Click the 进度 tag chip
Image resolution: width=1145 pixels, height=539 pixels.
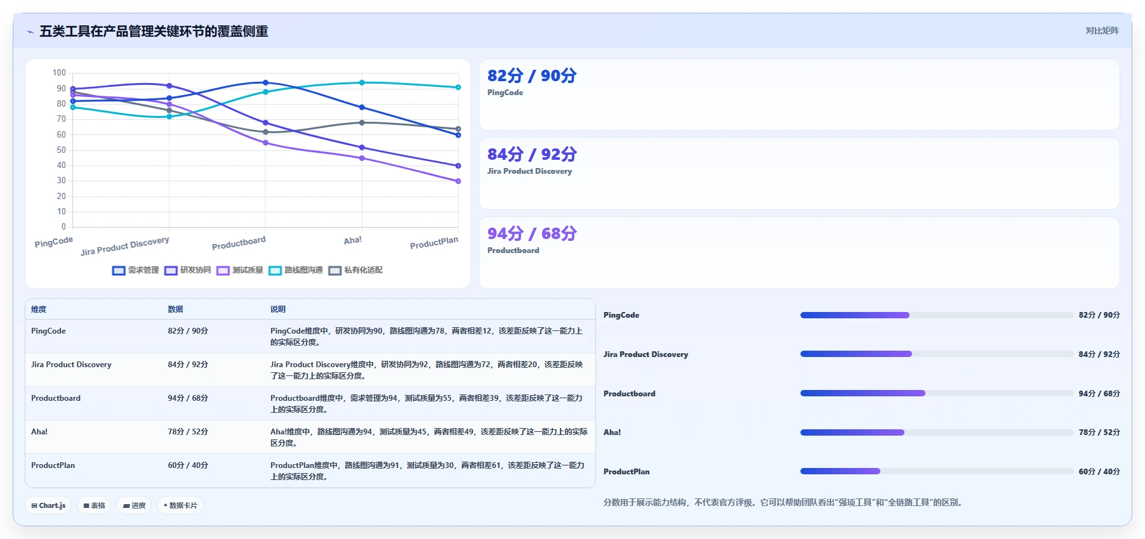coord(134,505)
